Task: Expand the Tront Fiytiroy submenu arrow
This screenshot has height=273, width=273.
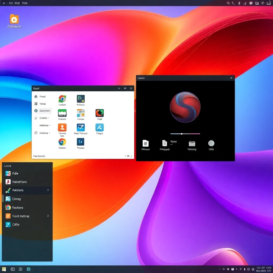Action: pyautogui.click(x=48, y=216)
